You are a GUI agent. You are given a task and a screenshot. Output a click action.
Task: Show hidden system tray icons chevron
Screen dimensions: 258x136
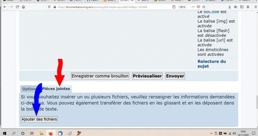[211, 133]
